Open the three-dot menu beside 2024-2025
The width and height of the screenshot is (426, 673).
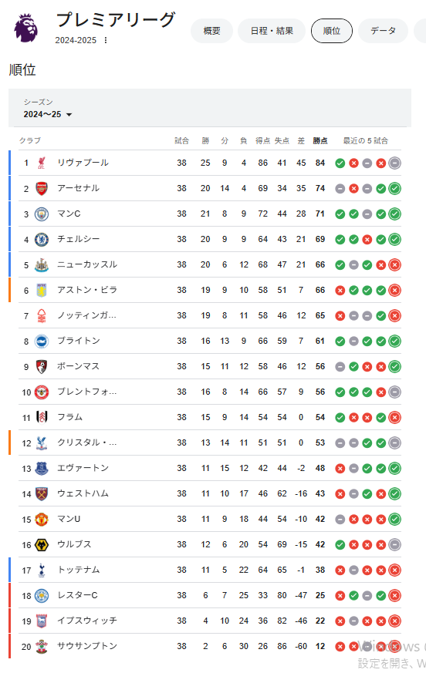[105, 40]
